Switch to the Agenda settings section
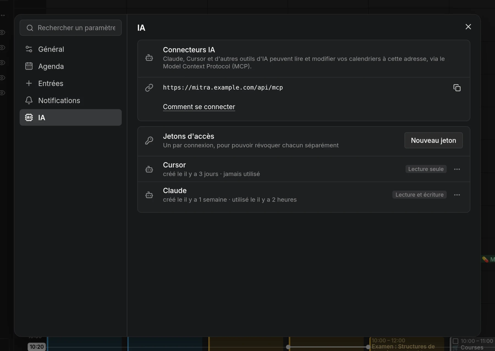This screenshot has height=351, width=495. 71,66
